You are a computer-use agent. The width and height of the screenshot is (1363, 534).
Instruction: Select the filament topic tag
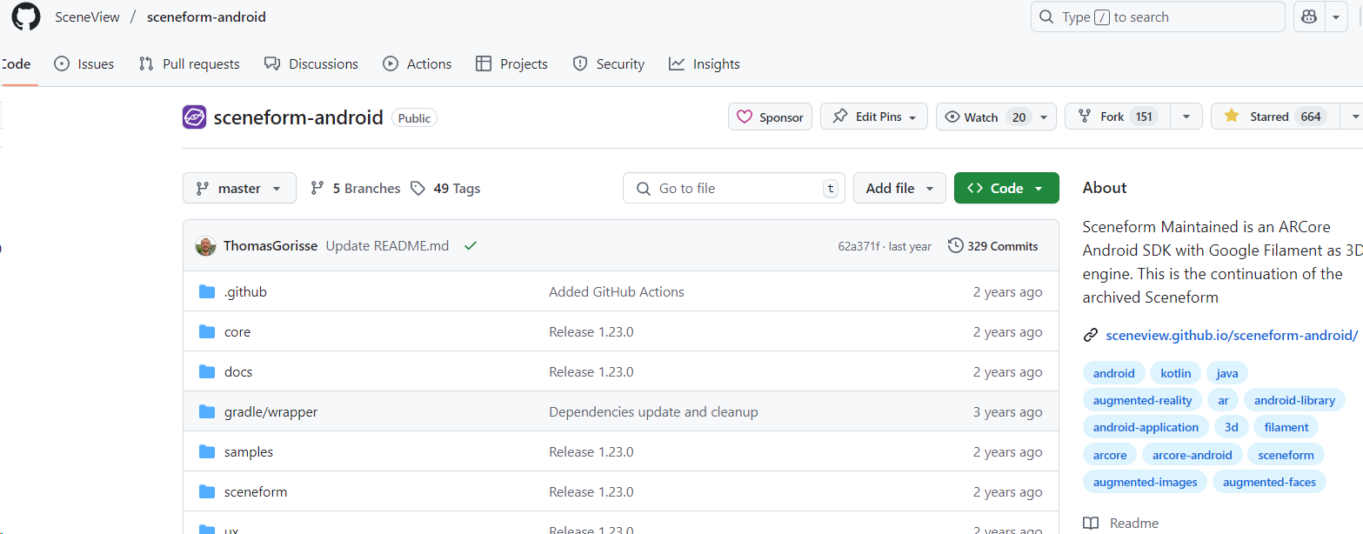click(1286, 427)
